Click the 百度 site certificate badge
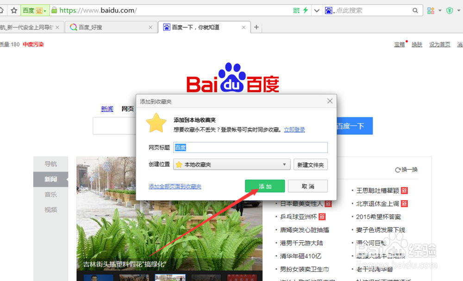This screenshot has width=463, height=281. (x=34, y=11)
